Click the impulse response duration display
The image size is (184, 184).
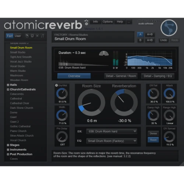[x=84, y=60]
